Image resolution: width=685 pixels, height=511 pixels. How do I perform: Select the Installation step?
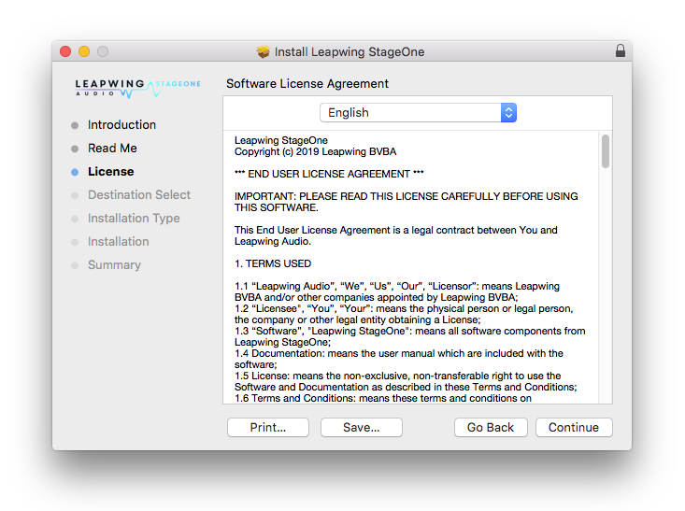[119, 242]
